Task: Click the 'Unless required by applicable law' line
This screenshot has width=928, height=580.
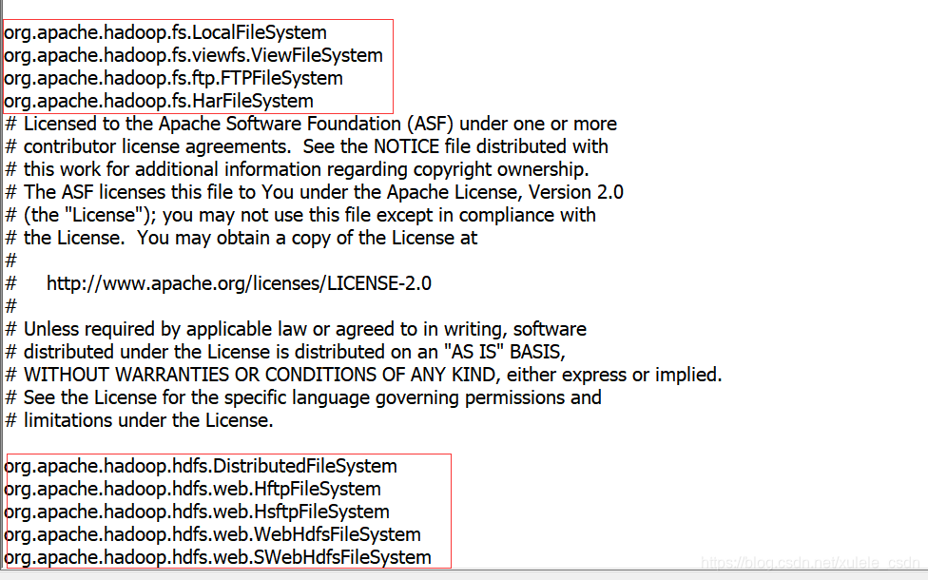Action: 296,329
